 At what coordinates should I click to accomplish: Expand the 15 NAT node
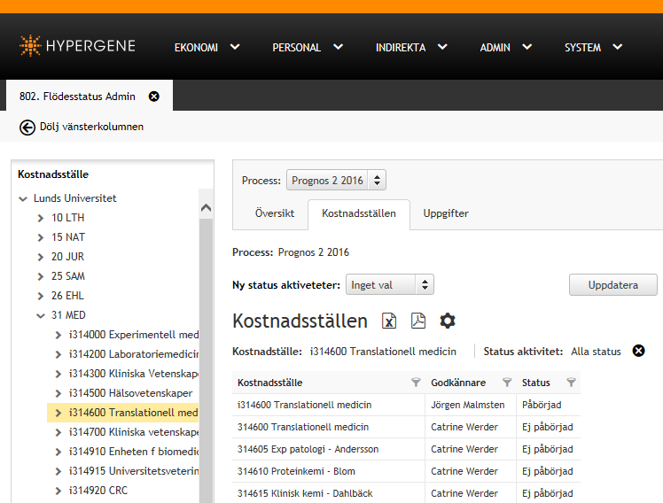click(x=41, y=237)
